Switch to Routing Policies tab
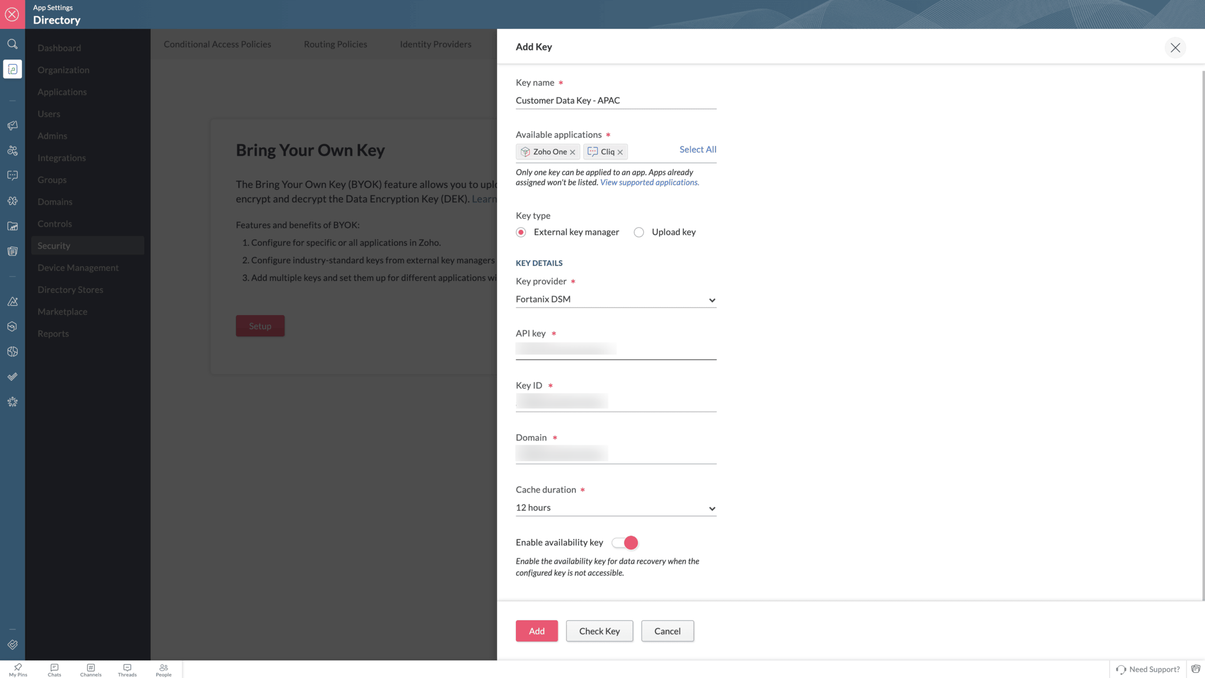Image resolution: width=1205 pixels, height=678 pixels. (335, 44)
